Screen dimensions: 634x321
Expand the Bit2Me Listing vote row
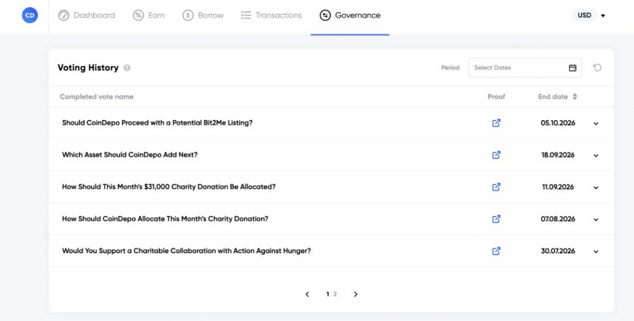[596, 123]
